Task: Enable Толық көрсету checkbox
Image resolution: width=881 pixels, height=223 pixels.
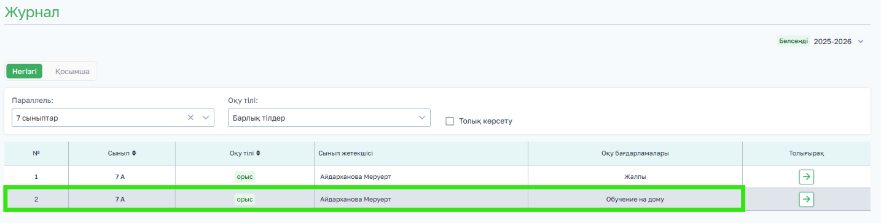Action: [x=450, y=121]
